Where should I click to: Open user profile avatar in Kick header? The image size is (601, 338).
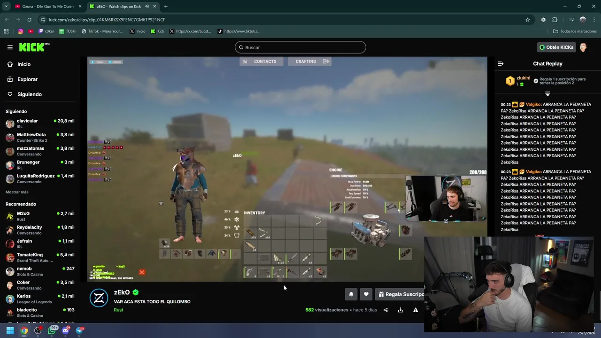583,47
